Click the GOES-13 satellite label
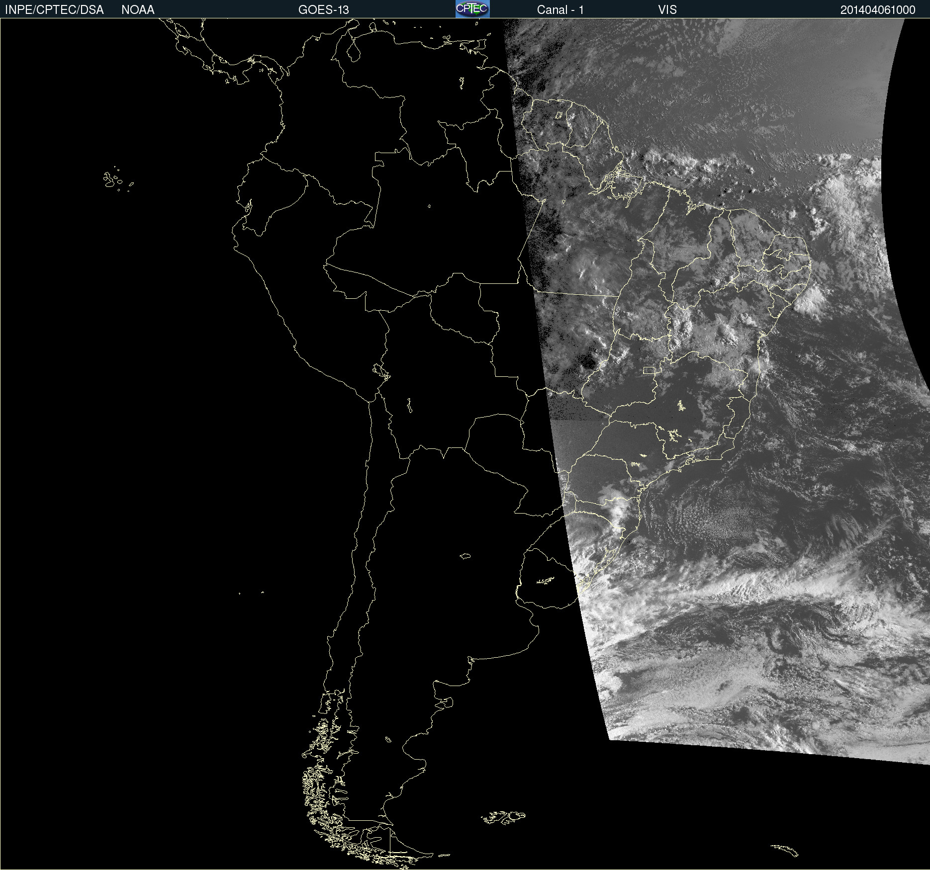 (324, 10)
